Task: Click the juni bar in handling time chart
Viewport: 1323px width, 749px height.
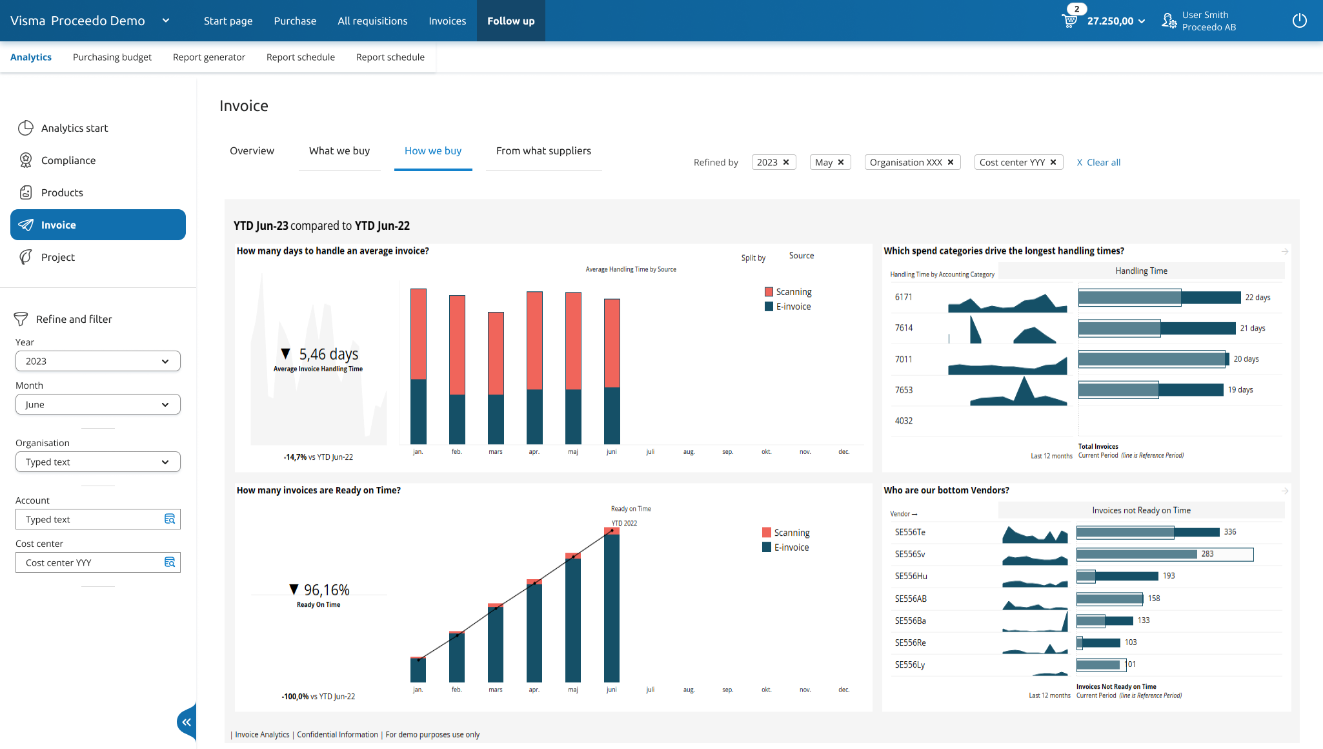Action: click(612, 371)
